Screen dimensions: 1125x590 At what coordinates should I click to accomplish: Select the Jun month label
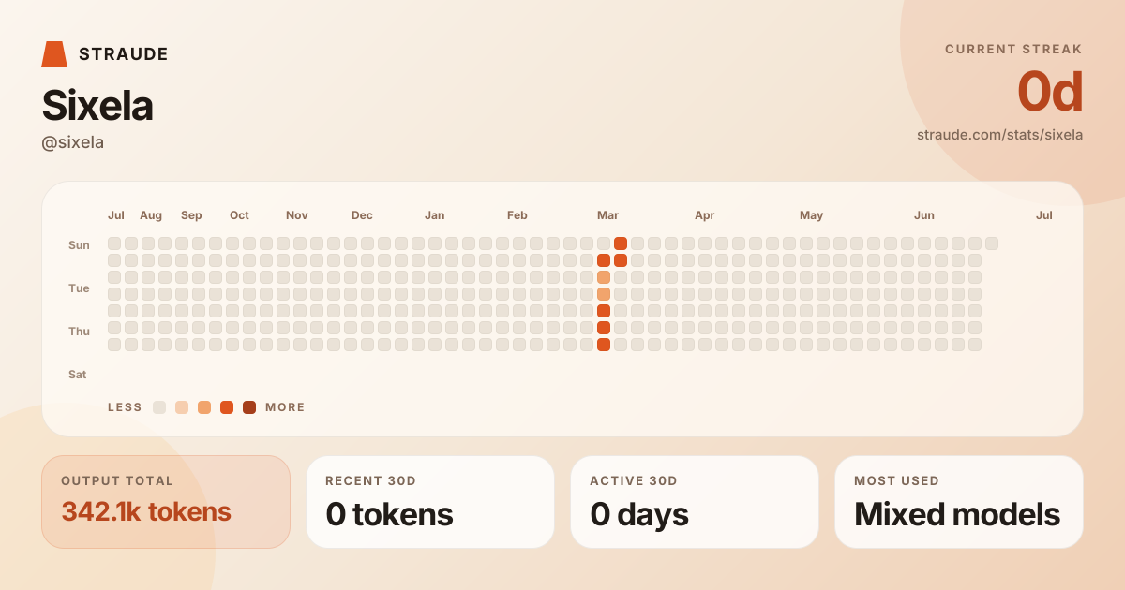(924, 215)
